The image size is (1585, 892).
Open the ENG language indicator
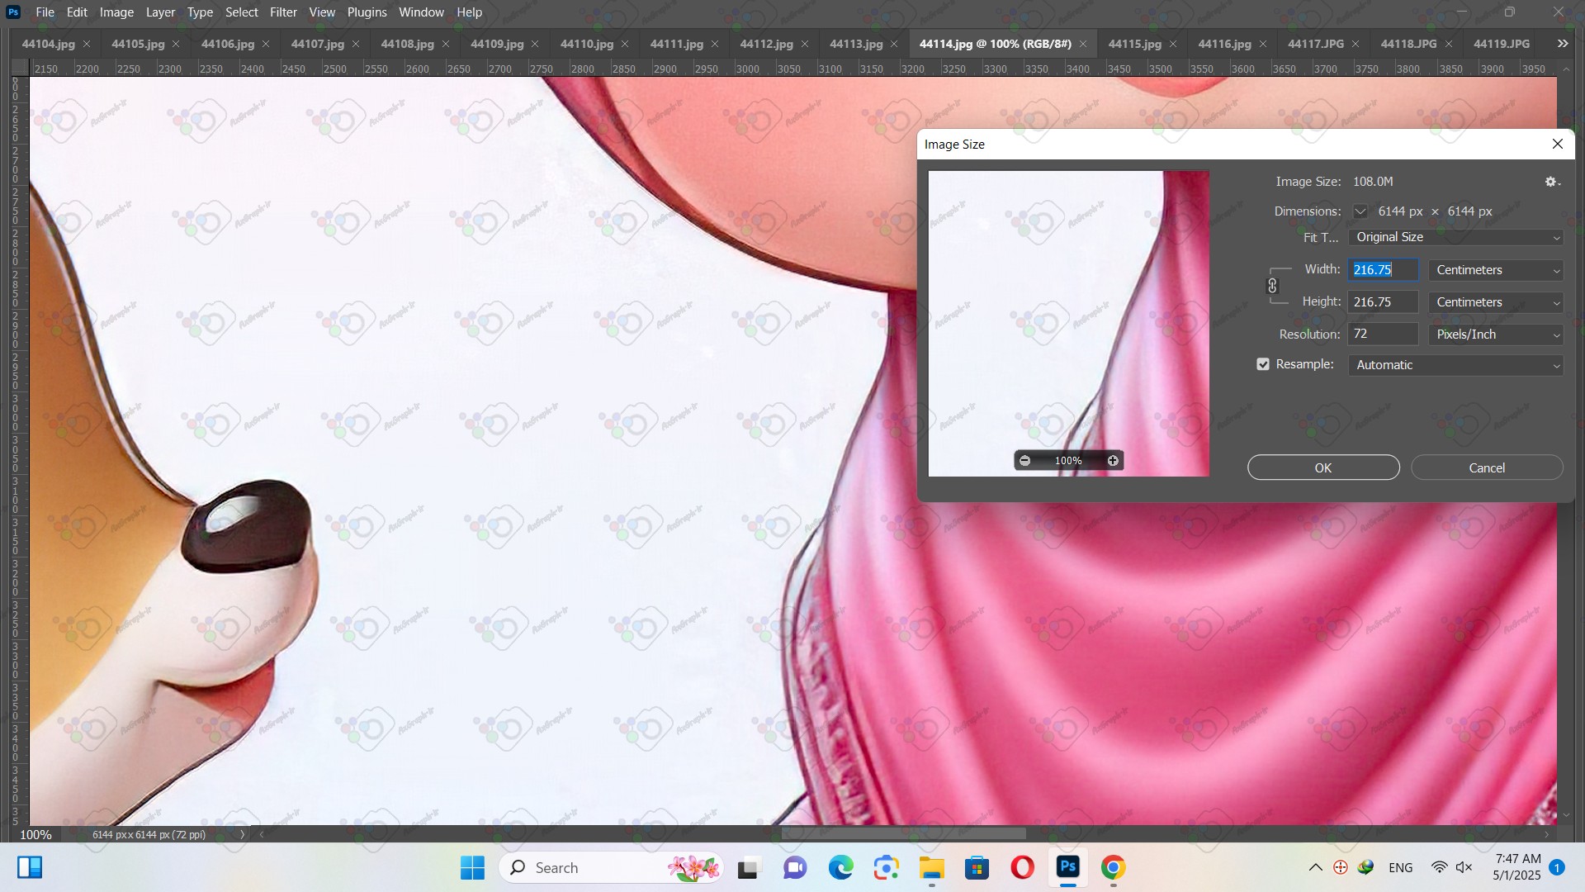[x=1401, y=868]
